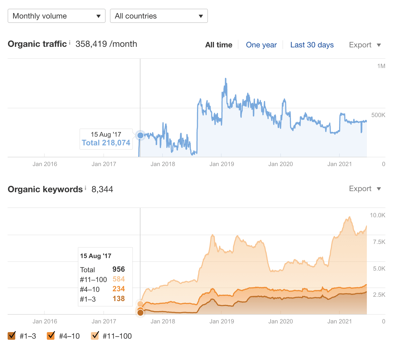This screenshot has width=393, height=349.
Task: Switch to the One year range
Action: 261,45
